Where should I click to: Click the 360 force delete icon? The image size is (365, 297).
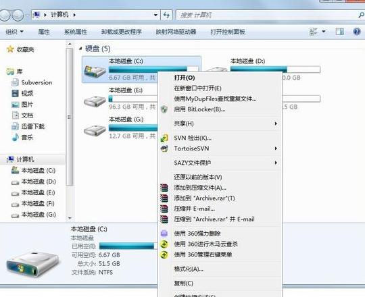point(164,233)
